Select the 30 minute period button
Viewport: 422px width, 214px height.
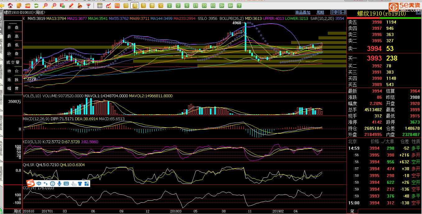click(204, 6)
